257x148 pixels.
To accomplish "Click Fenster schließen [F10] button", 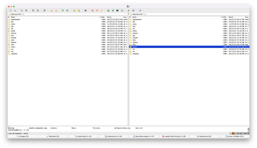I will tap(234, 136).
